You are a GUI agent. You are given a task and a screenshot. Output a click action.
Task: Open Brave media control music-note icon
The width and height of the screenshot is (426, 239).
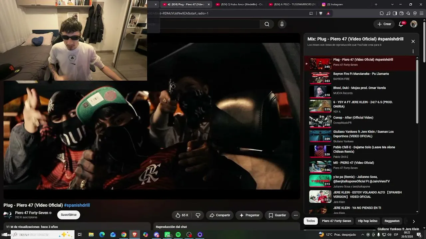(x=388, y=13)
